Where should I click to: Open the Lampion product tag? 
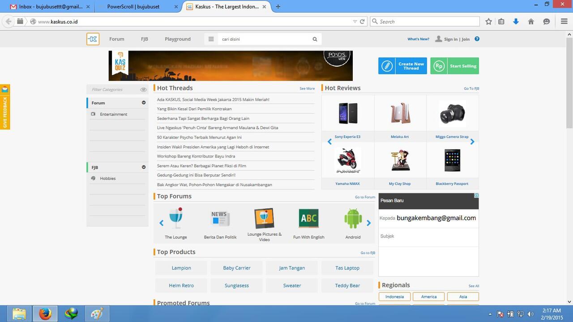(181, 268)
